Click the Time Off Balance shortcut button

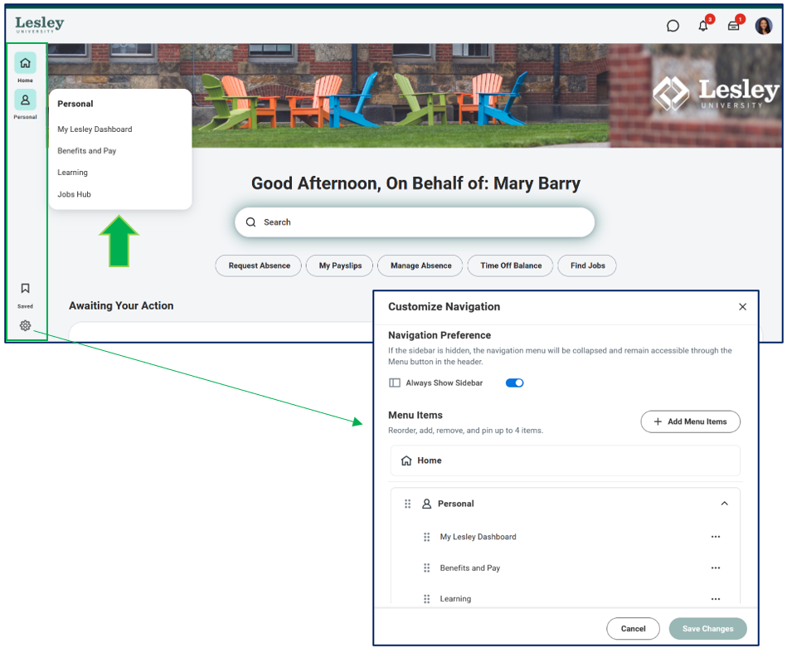point(511,266)
